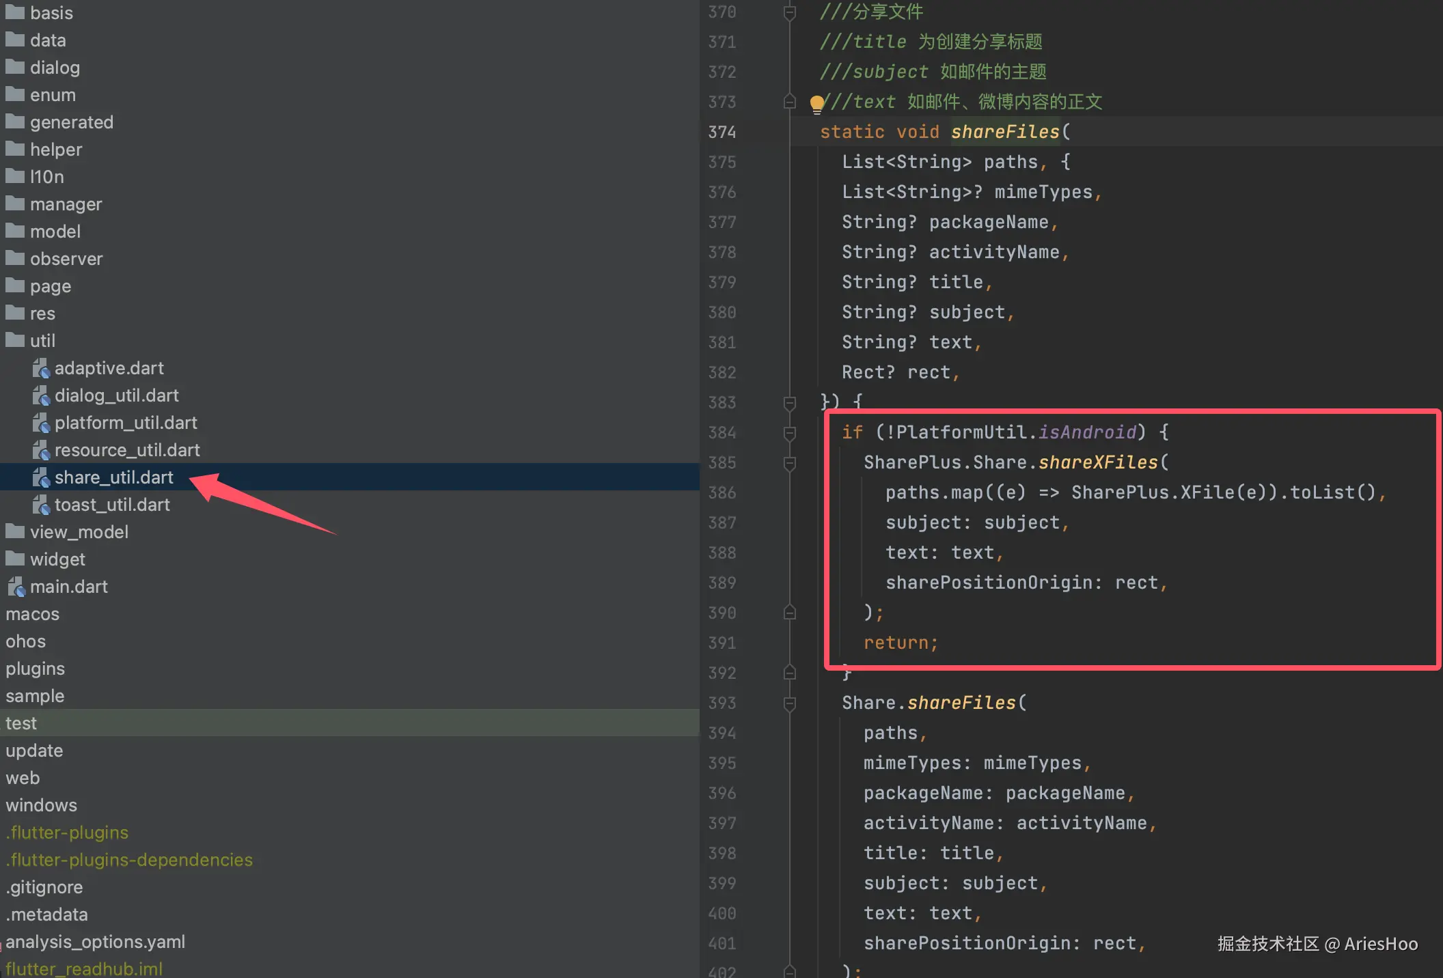Screen dimensions: 1443x978
Task: Collapse the Share.shareFiles call at line 393
Action: pos(789,703)
